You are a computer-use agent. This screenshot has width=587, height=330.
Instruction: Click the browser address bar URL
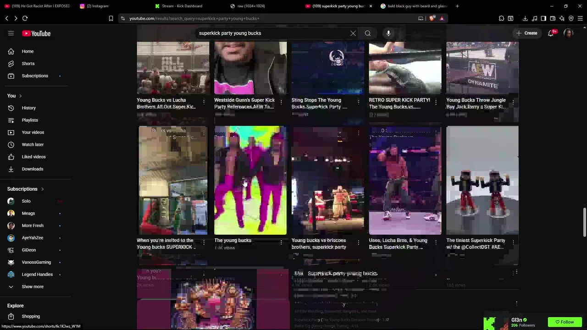tap(194, 18)
